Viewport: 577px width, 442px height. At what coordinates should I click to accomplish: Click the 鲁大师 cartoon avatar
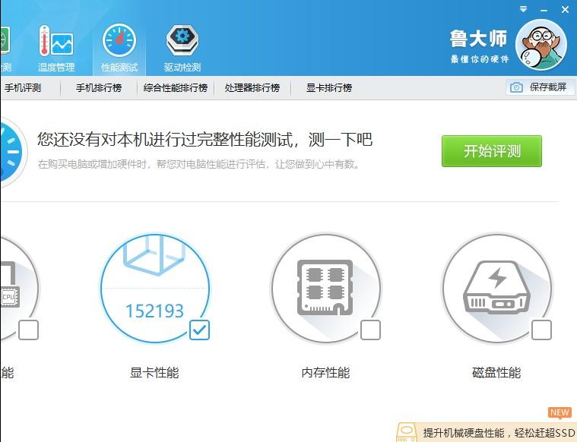pos(541,45)
